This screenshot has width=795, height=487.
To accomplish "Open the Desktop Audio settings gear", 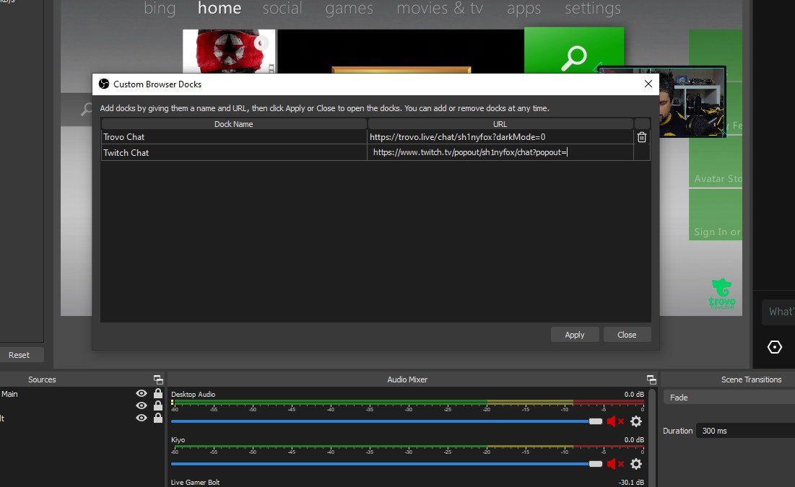I will [635, 421].
